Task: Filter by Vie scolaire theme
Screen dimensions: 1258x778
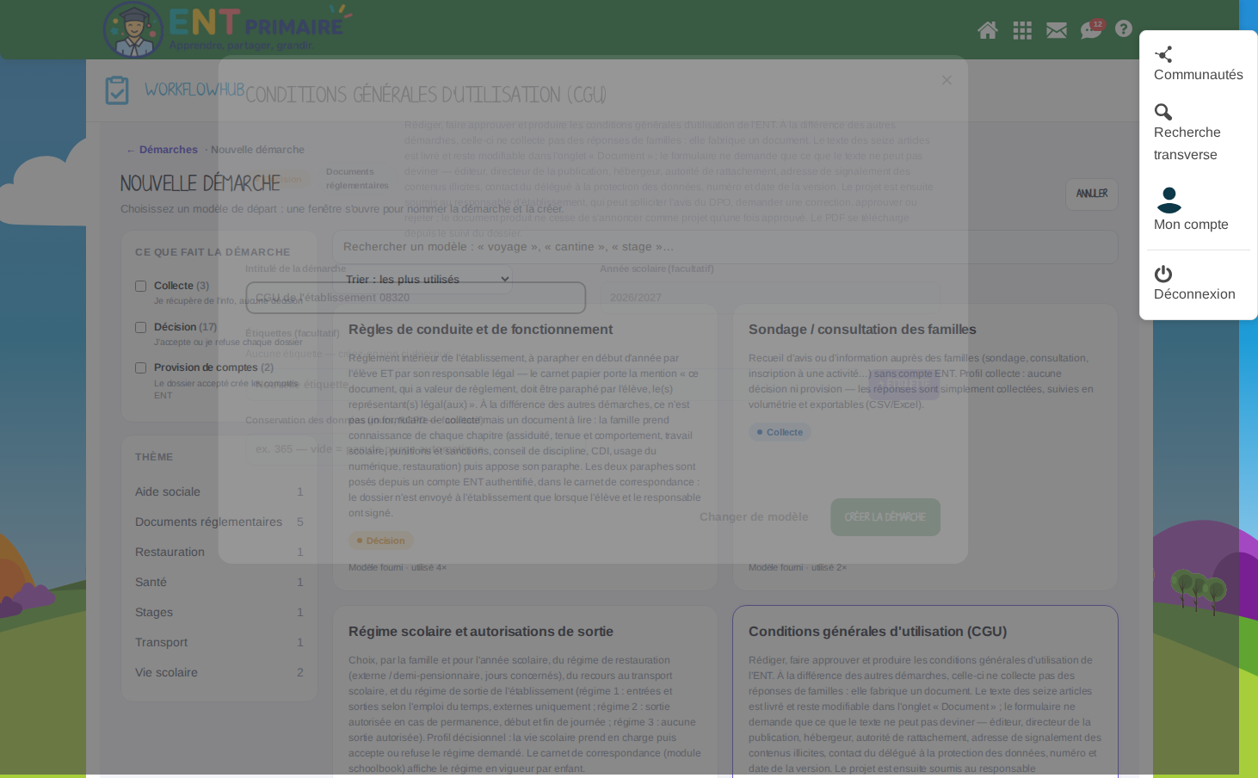Action: tap(219, 672)
